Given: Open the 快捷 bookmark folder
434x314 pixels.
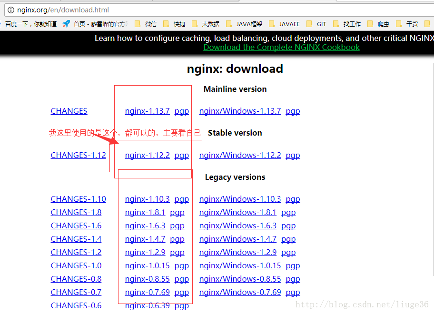Looking at the screenshot, I should [174, 24].
